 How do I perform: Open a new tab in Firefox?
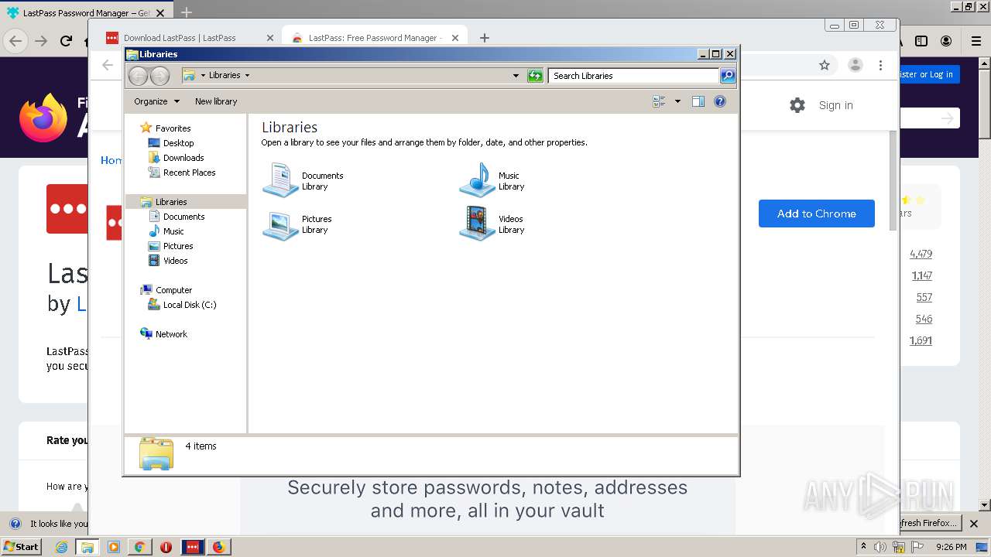pos(187,13)
